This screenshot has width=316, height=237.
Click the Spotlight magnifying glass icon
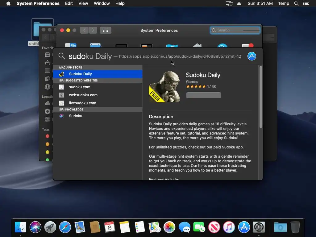coord(62,56)
